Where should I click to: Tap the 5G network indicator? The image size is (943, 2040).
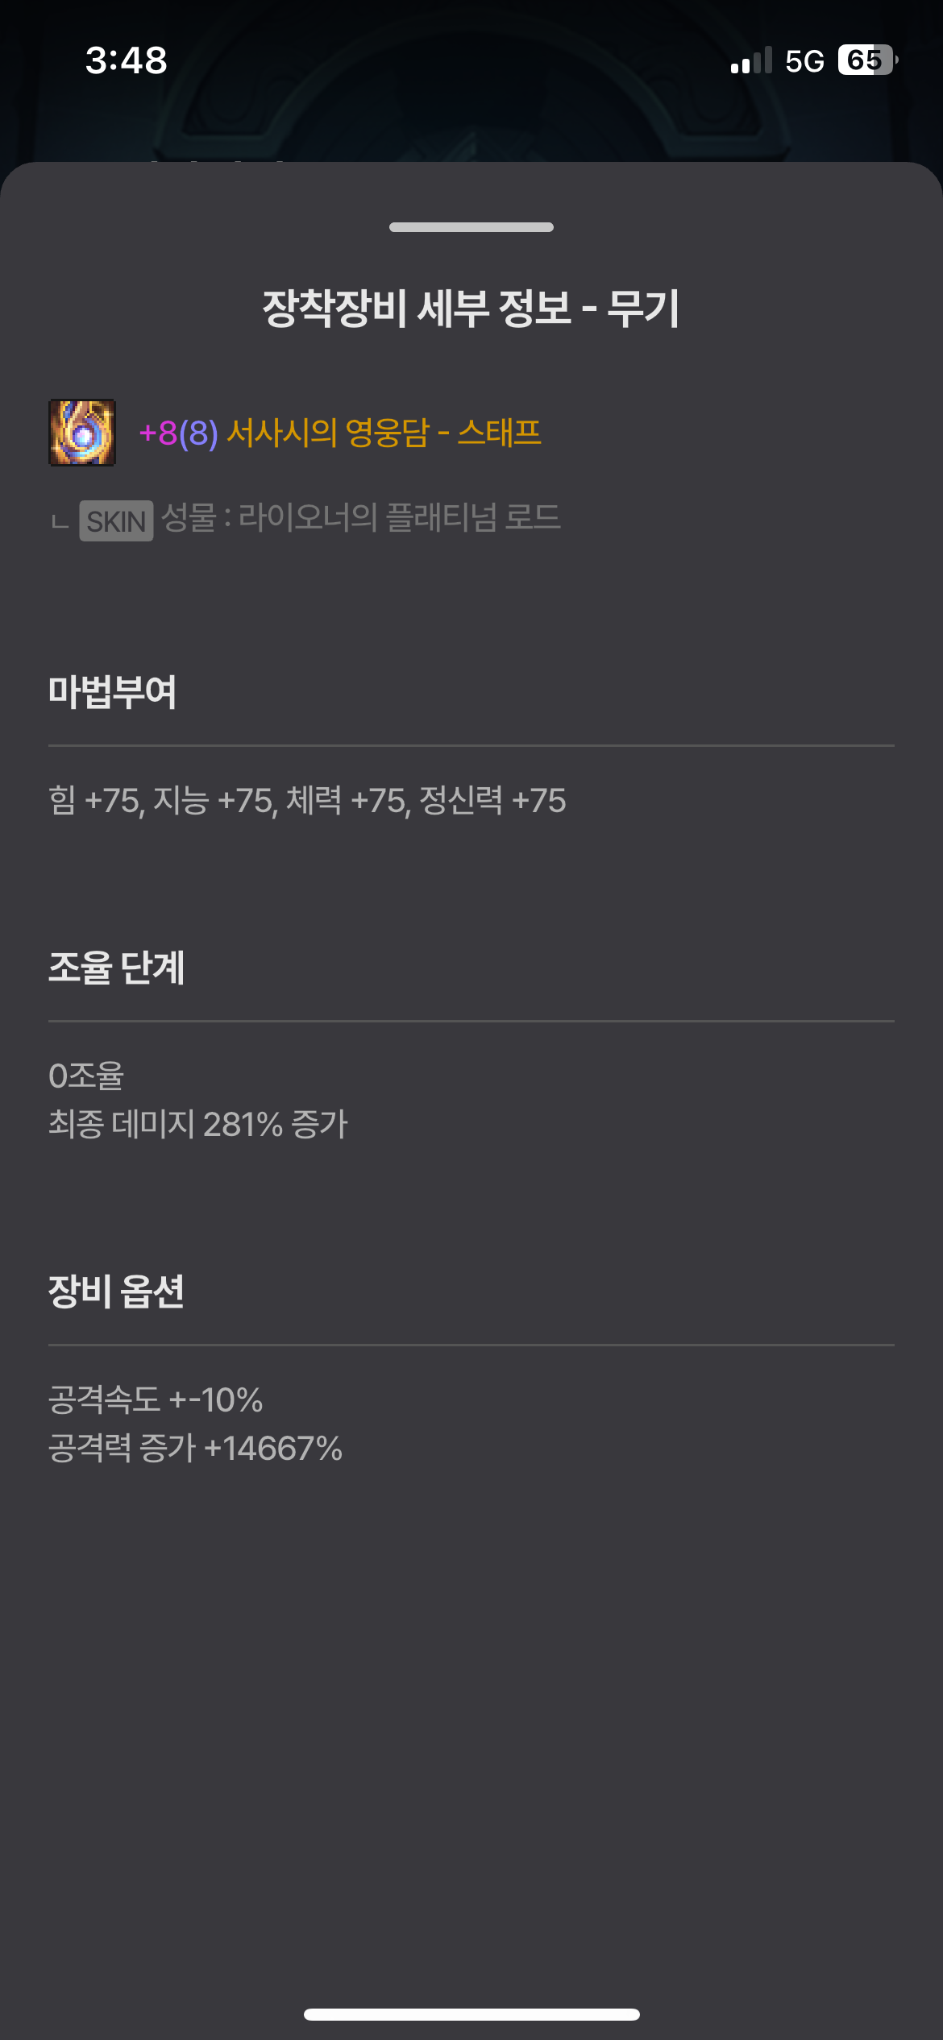click(804, 61)
